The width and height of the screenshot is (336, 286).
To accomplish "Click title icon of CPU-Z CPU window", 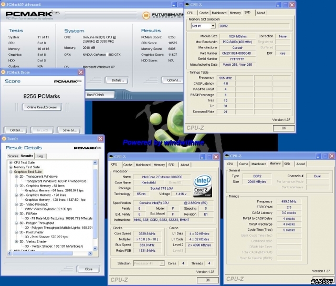I will pyautogui.click(x=111, y=157).
